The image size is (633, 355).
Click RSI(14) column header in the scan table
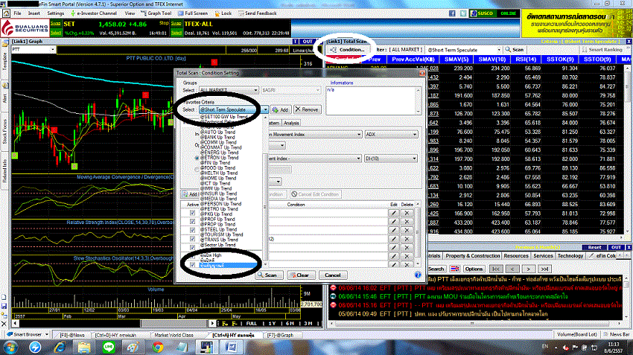tap(526, 60)
